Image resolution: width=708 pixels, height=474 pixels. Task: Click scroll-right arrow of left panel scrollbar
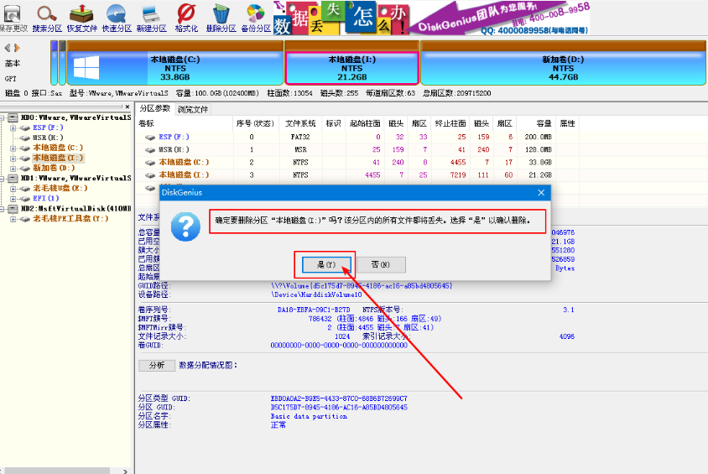coord(126,471)
